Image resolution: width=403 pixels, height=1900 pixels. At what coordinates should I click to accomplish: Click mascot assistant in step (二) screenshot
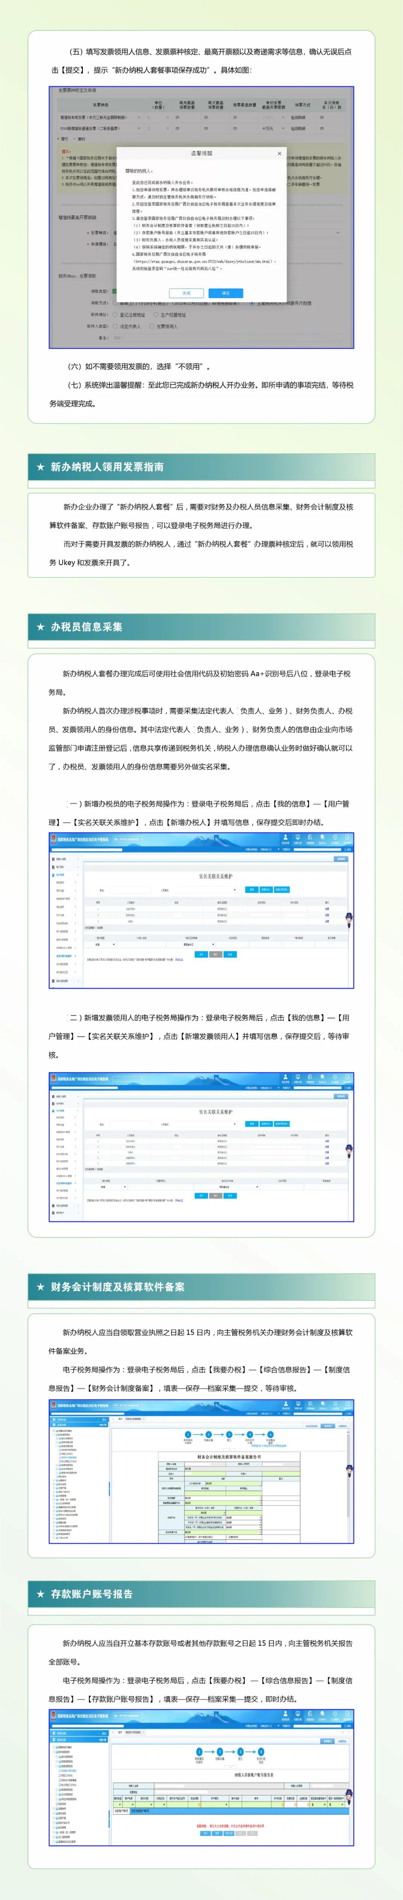(x=349, y=1150)
